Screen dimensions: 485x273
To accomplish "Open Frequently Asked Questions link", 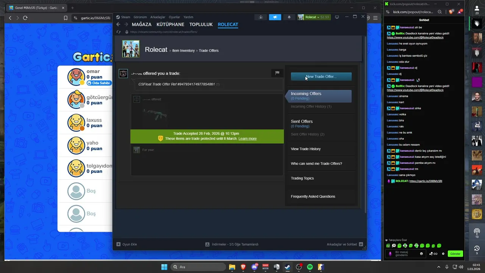I will pos(313,196).
